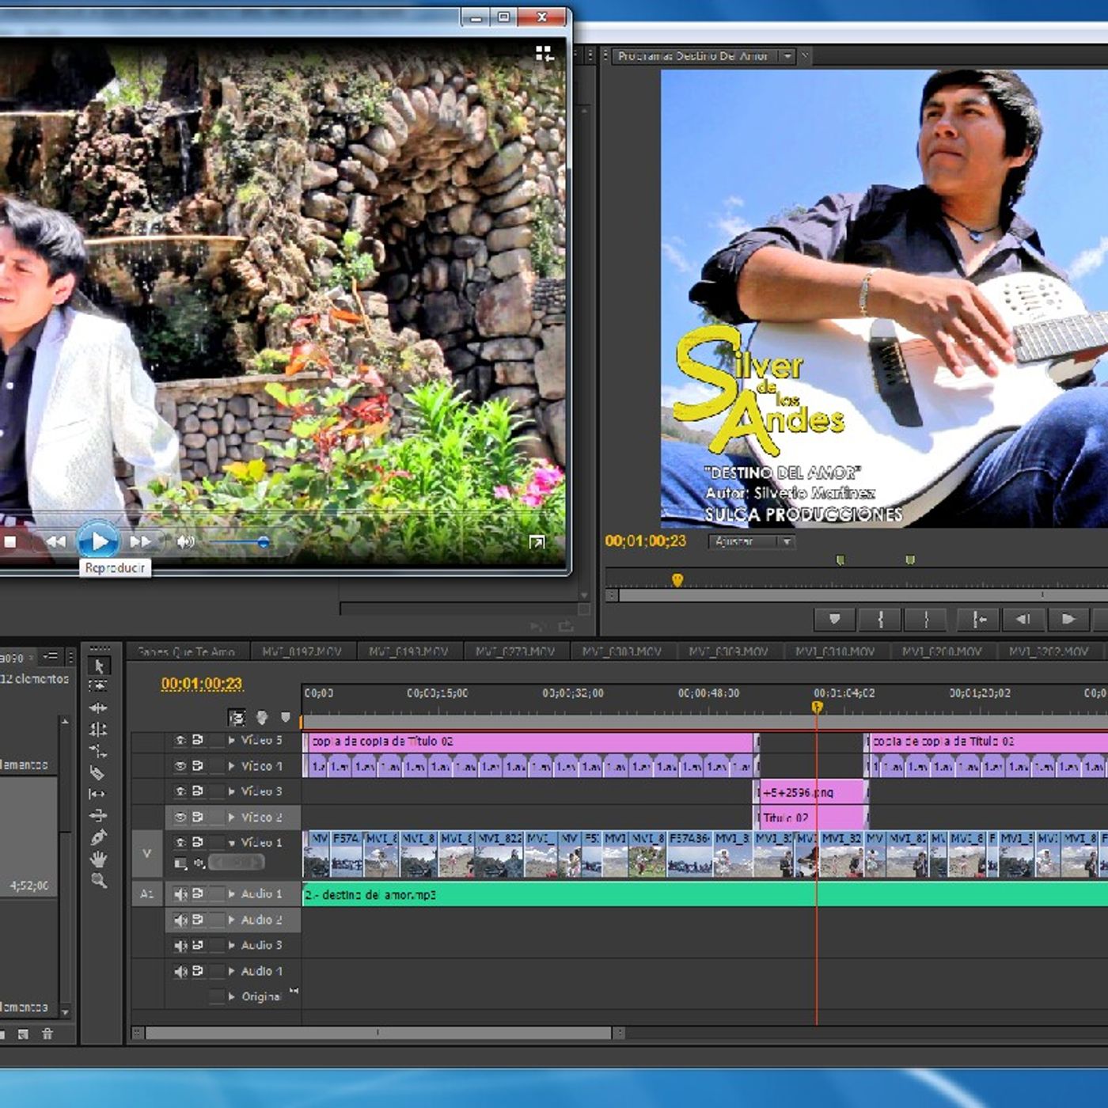Toggle the eye visibility for Video 3 track
Screen dimensions: 1108x1108
[180, 791]
